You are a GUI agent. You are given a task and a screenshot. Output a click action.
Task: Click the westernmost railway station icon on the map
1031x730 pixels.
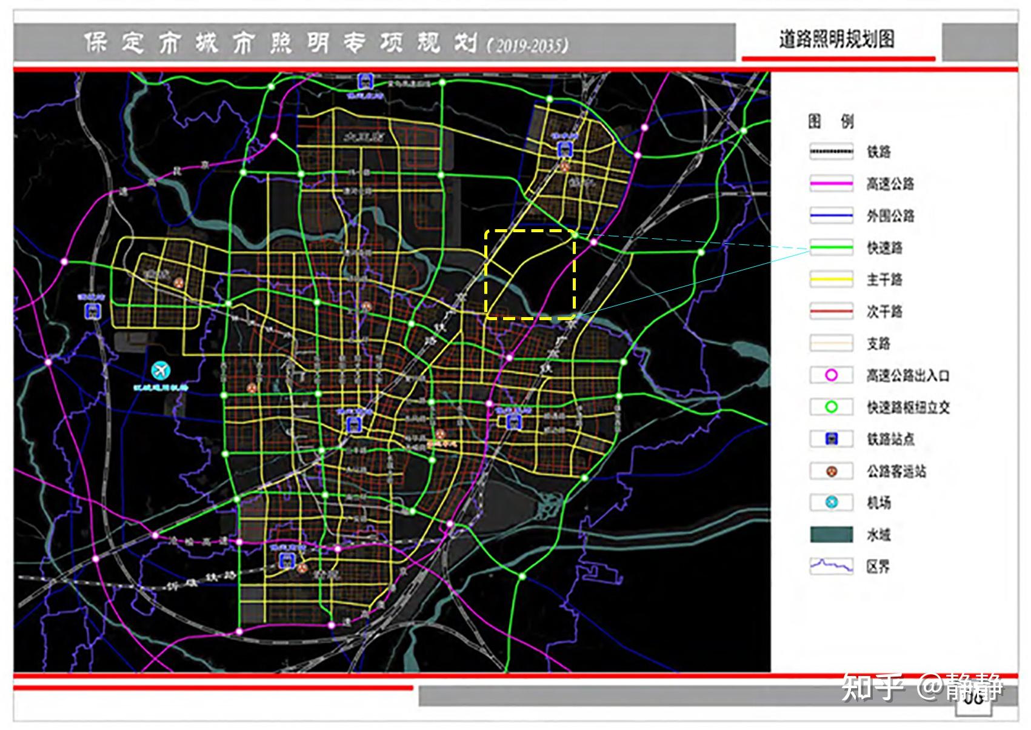coord(92,312)
